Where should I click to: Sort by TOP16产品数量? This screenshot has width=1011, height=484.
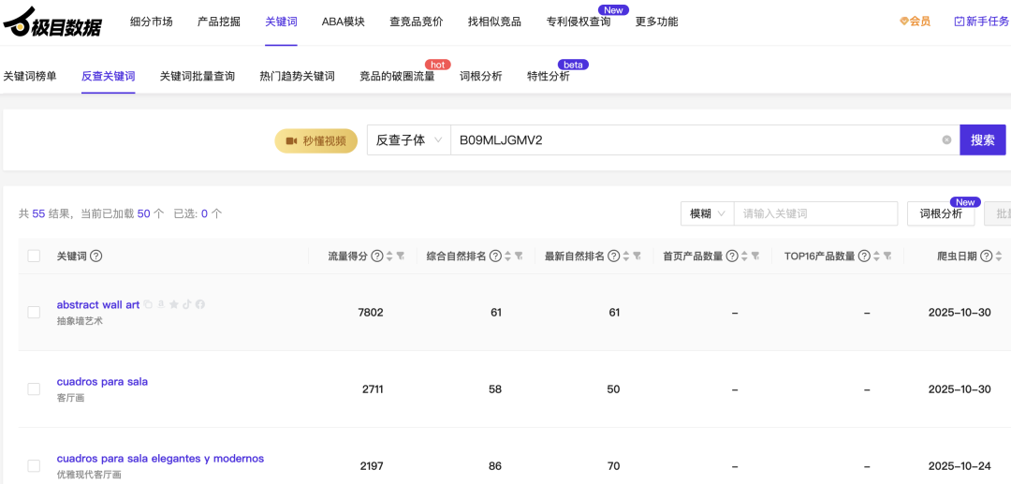point(876,256)
